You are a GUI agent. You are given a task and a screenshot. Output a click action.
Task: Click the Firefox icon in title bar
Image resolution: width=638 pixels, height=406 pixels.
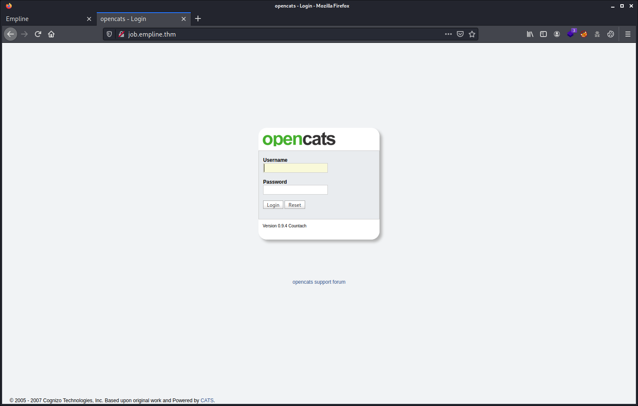[9, 6]
